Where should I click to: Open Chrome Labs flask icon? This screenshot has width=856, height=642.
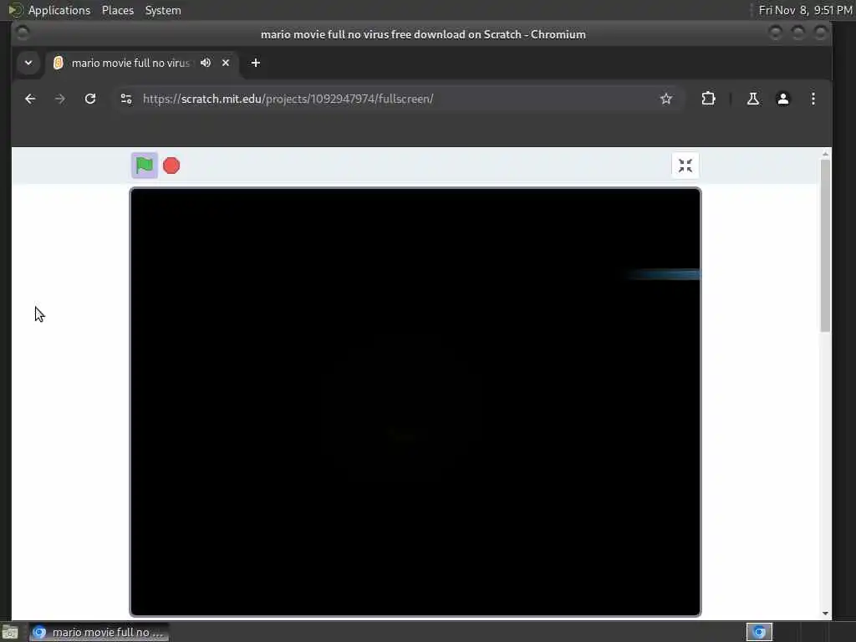753,99
